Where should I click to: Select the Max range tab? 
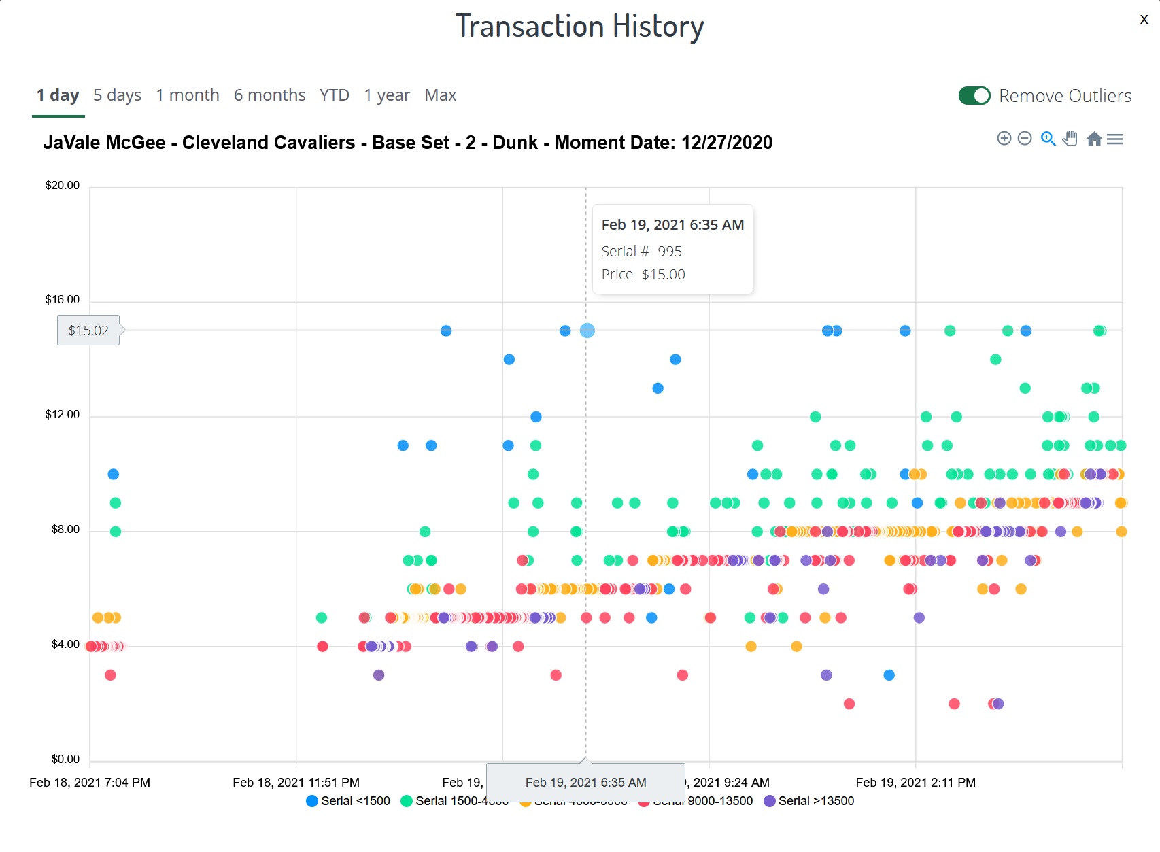(x=441, y=95)
